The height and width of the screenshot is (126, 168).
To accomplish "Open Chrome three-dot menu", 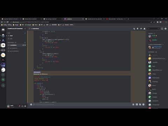I will pos(166,22).
